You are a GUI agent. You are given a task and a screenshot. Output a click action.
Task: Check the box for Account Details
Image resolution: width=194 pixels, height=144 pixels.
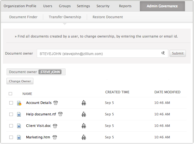pyautogui.click(x=11, y=103)
